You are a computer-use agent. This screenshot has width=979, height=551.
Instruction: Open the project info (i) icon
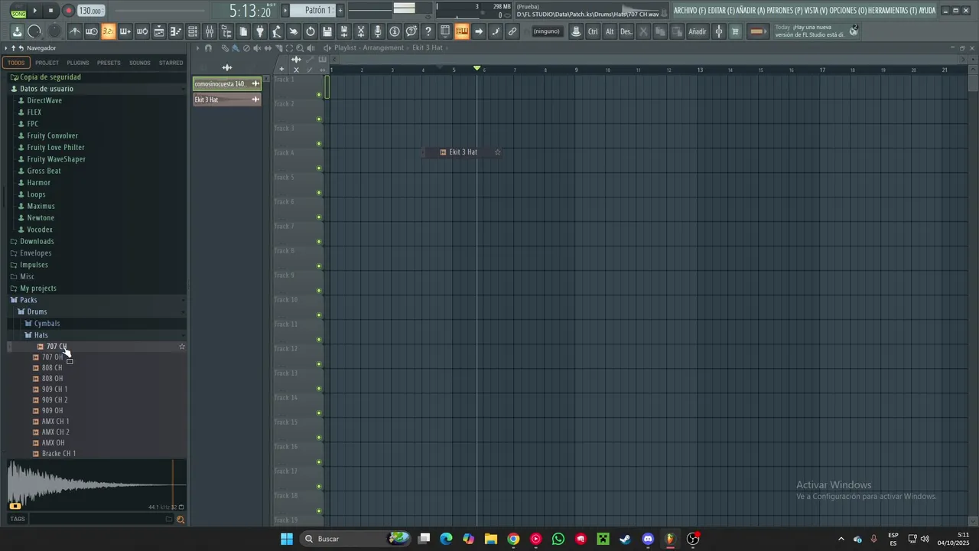click(x=394, y=31)
